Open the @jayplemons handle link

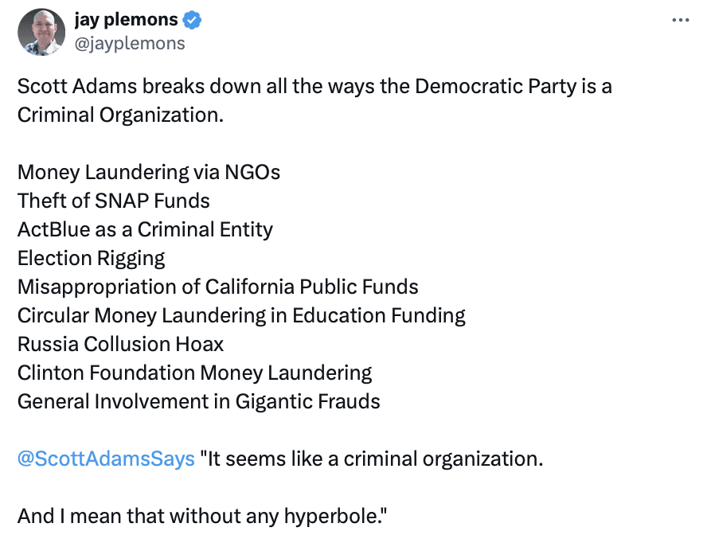click(129, 43)
